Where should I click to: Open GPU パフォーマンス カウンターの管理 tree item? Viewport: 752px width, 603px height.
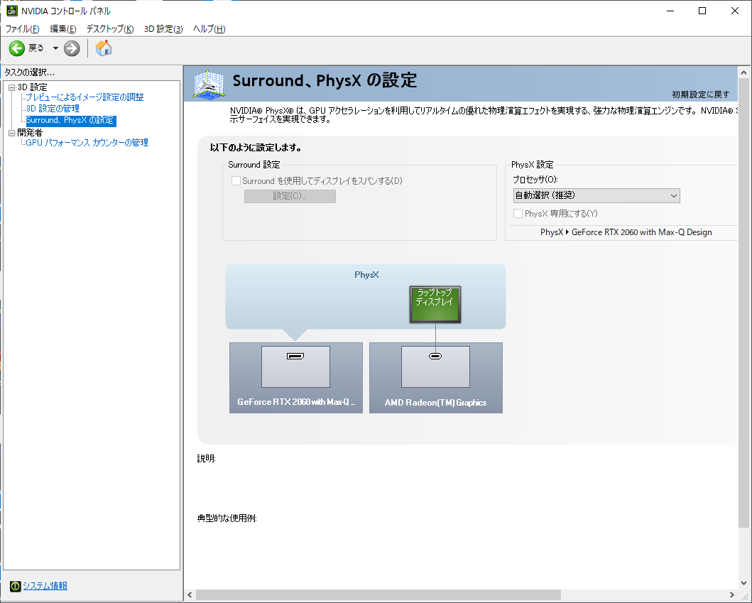pyautogui.click(x=87, y=143)
